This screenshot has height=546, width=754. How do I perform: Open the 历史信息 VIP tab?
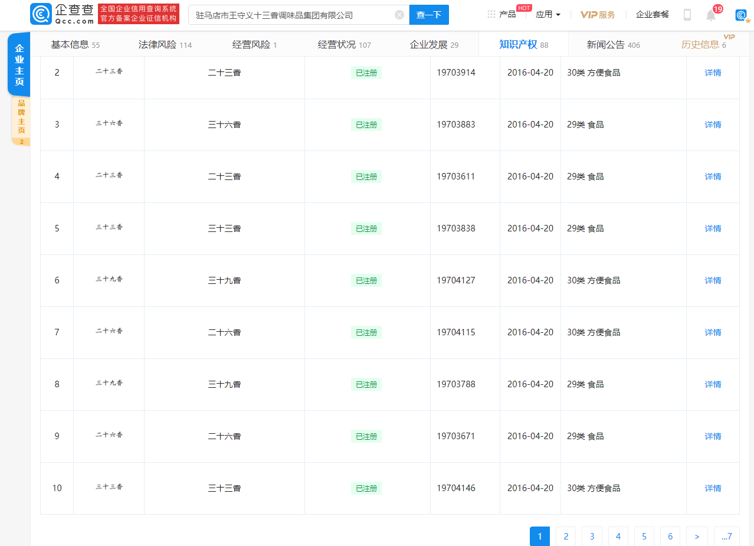(x=704, y=45)
